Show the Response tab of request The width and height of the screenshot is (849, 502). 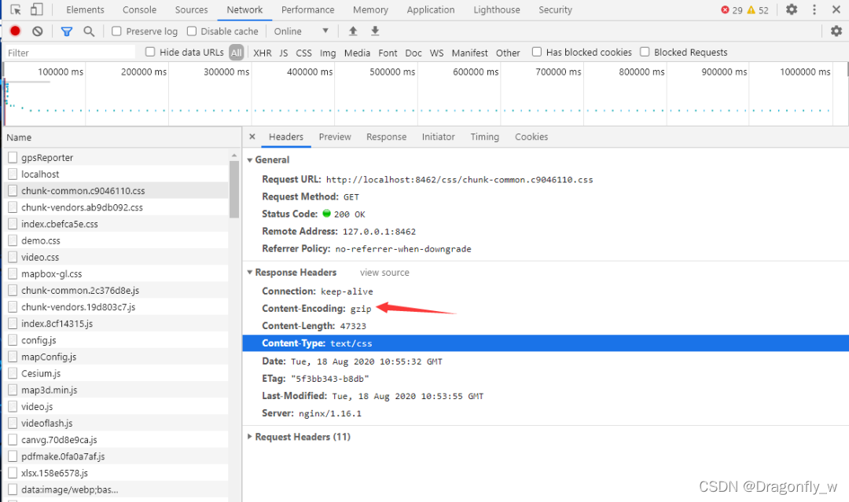(x=386, y=137)
